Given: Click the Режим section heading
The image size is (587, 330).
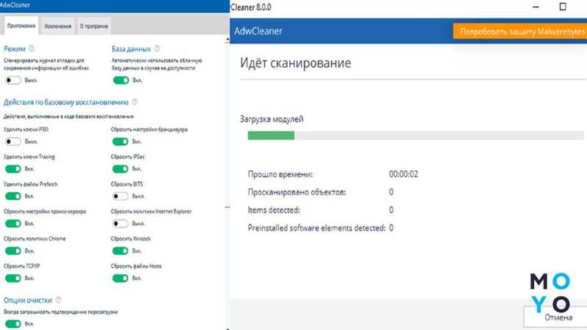Looking at the screenshot, I should 15,48.
